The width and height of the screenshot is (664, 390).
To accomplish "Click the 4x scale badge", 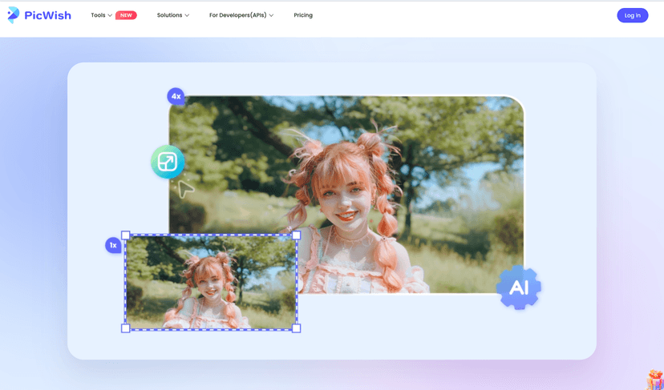I will [x=176, y=96].
